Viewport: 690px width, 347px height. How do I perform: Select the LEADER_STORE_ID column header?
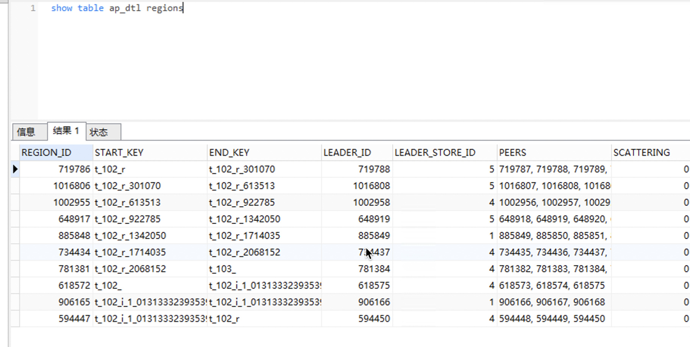pos(435,153)
